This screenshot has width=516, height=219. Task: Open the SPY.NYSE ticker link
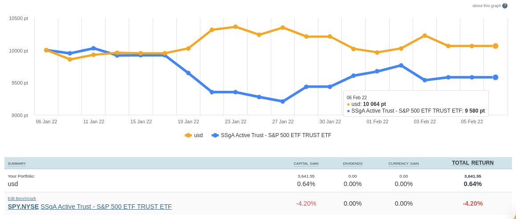click(23, 207)
